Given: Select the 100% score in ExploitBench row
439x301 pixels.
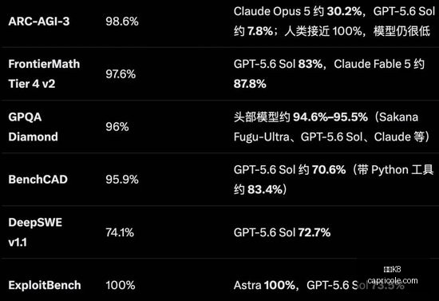Looking at the screenshot, I should 121,285.
